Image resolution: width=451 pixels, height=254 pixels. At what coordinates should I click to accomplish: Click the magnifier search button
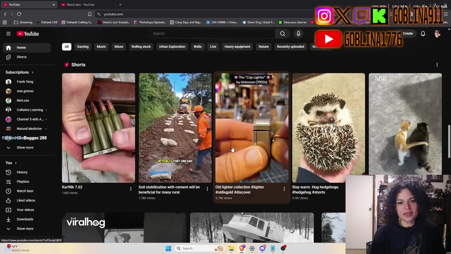click(x=283, y=34)
